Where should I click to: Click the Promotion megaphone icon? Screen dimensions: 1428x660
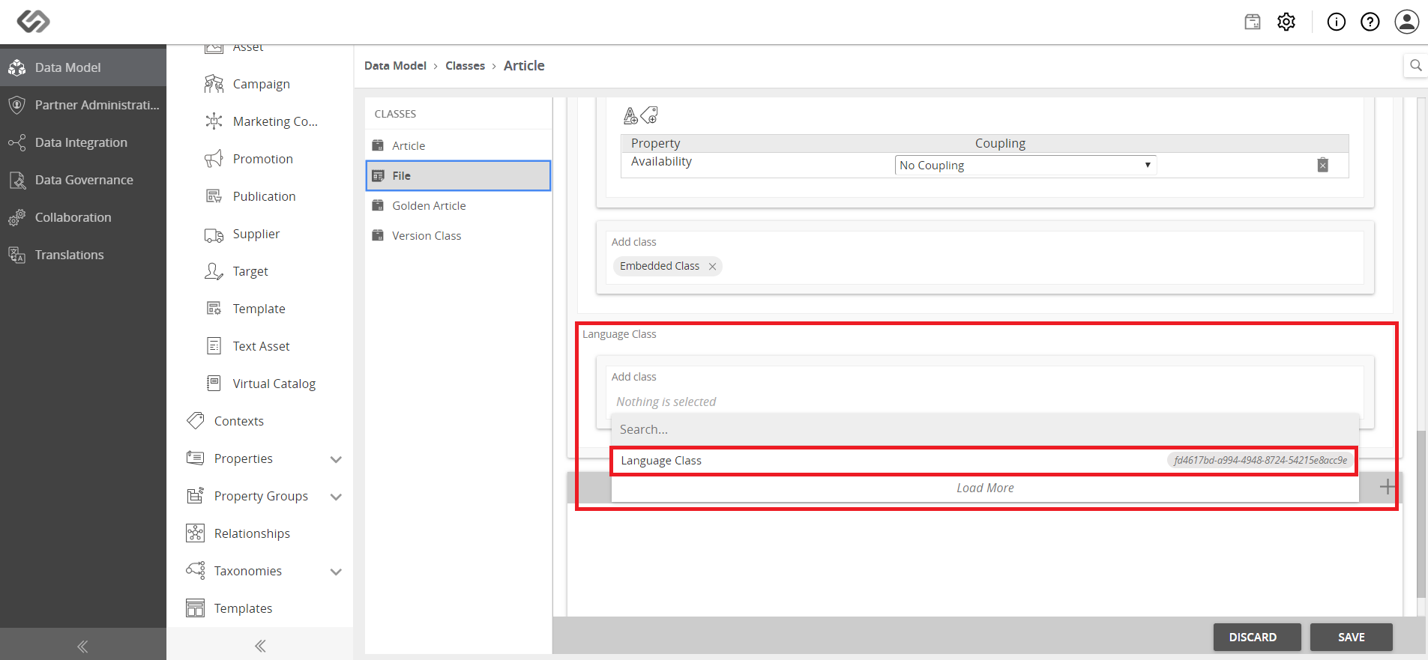214,159
